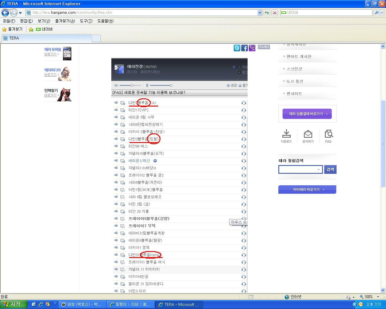The image size is (386, 309).
Task: Expand the 테라 통합검색 combo box dropdown
Action: pyautogui.click(x=318, y=170)
